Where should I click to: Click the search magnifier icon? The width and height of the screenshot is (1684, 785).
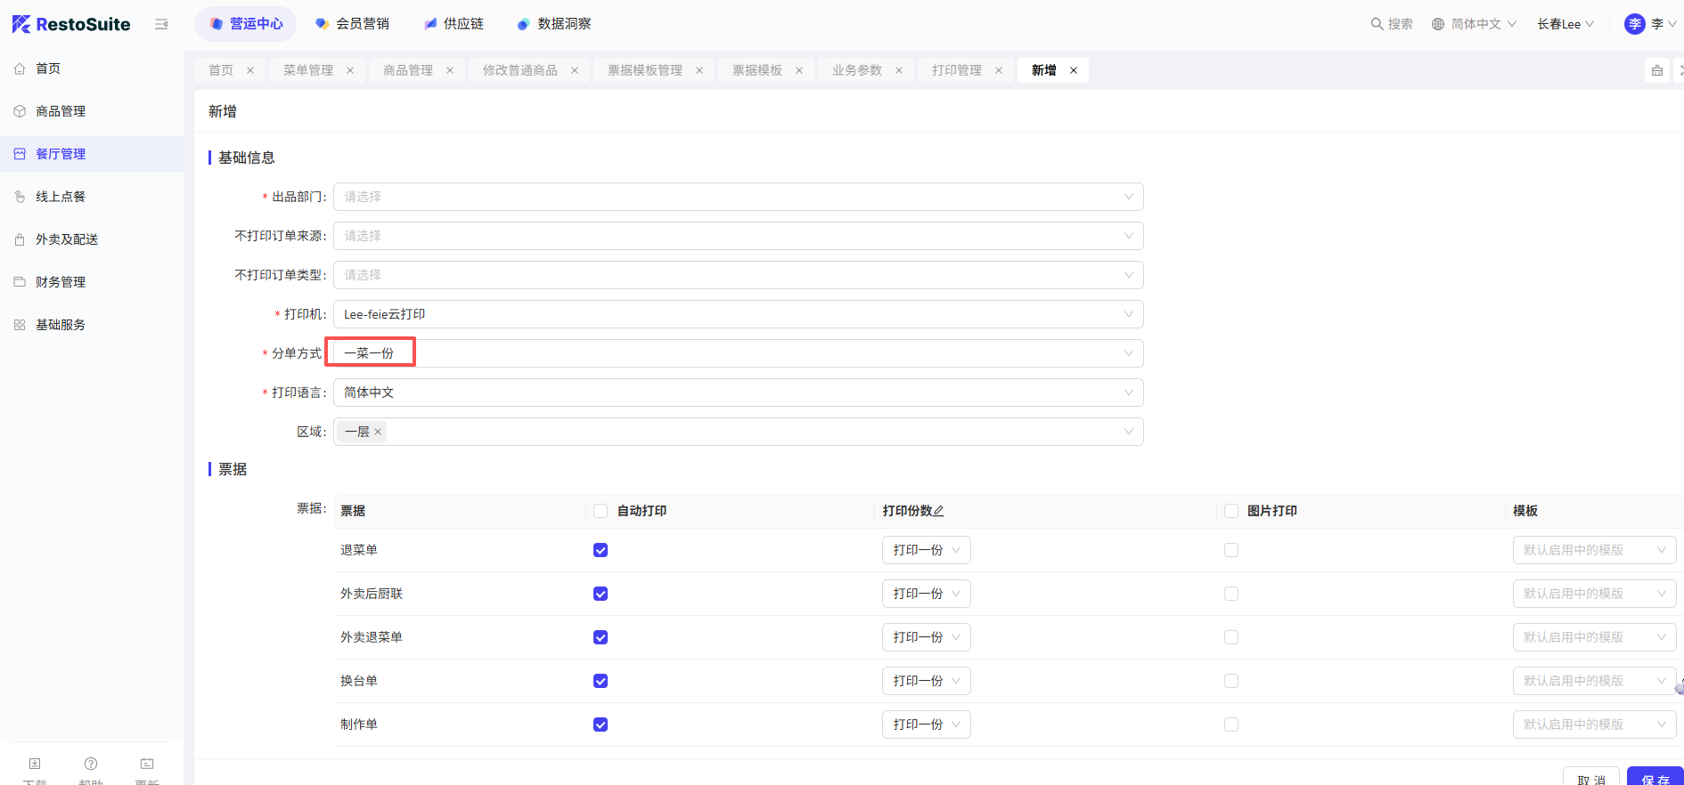(x=1377, y=24)
